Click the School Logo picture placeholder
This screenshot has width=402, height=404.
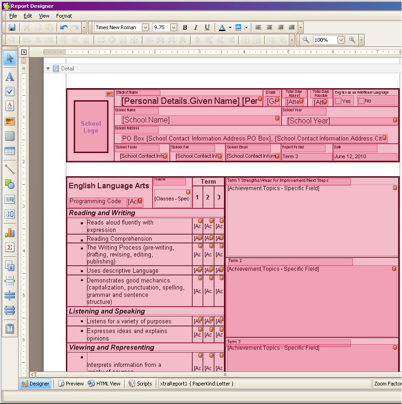click(x=91, y=127)
